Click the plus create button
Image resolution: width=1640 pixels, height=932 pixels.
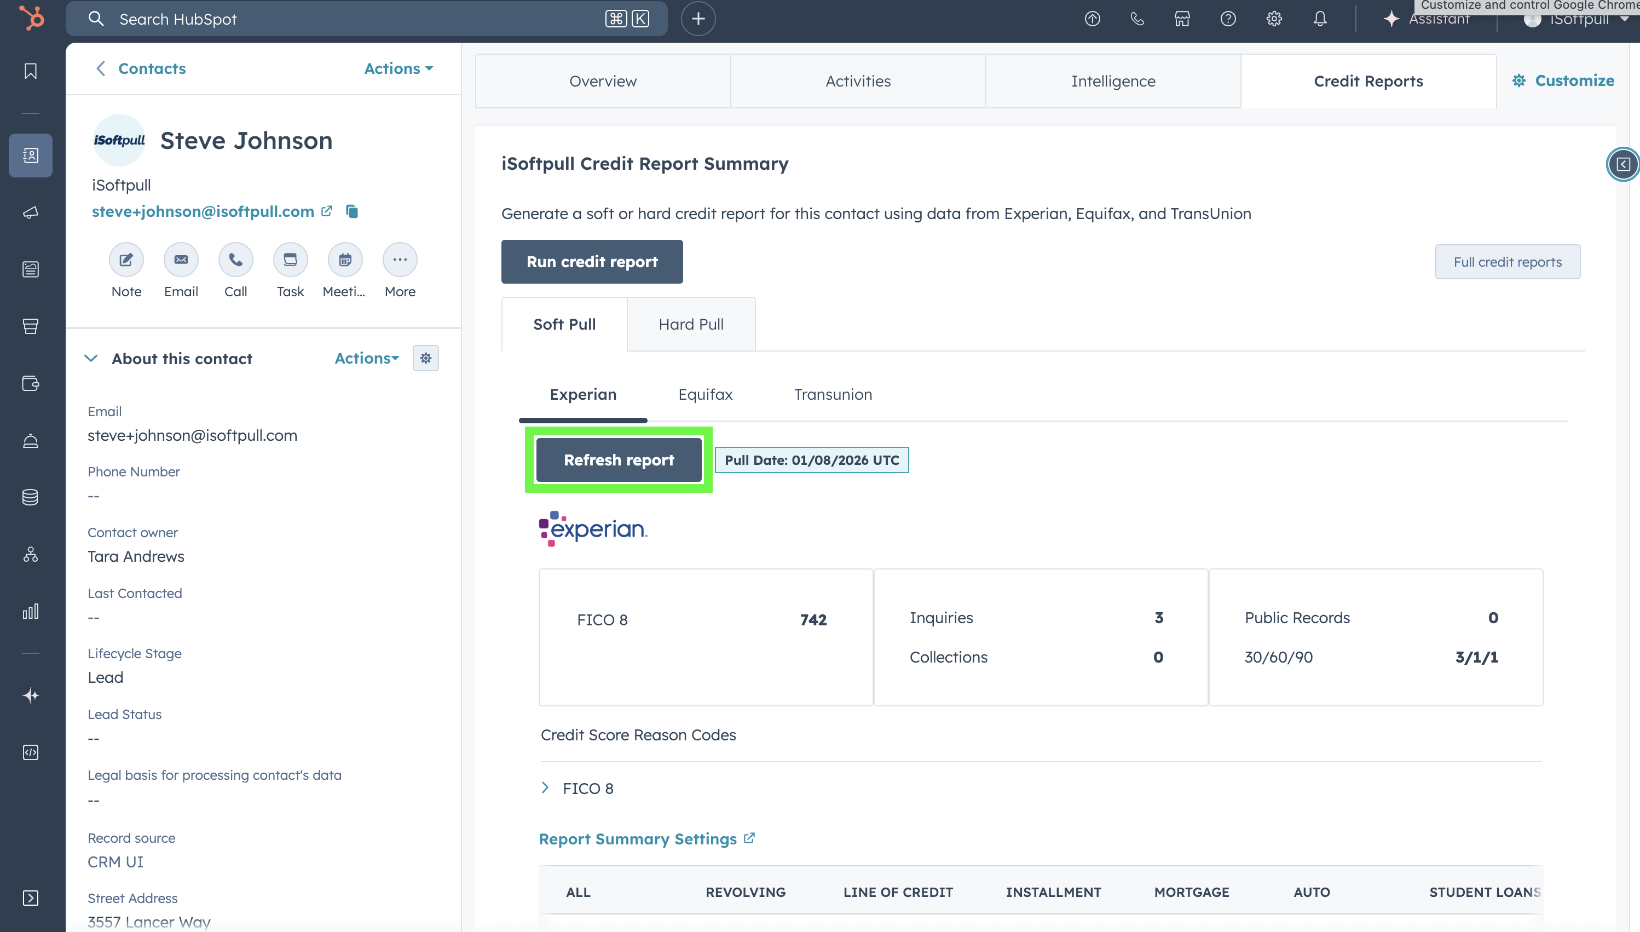click(698, 19)
